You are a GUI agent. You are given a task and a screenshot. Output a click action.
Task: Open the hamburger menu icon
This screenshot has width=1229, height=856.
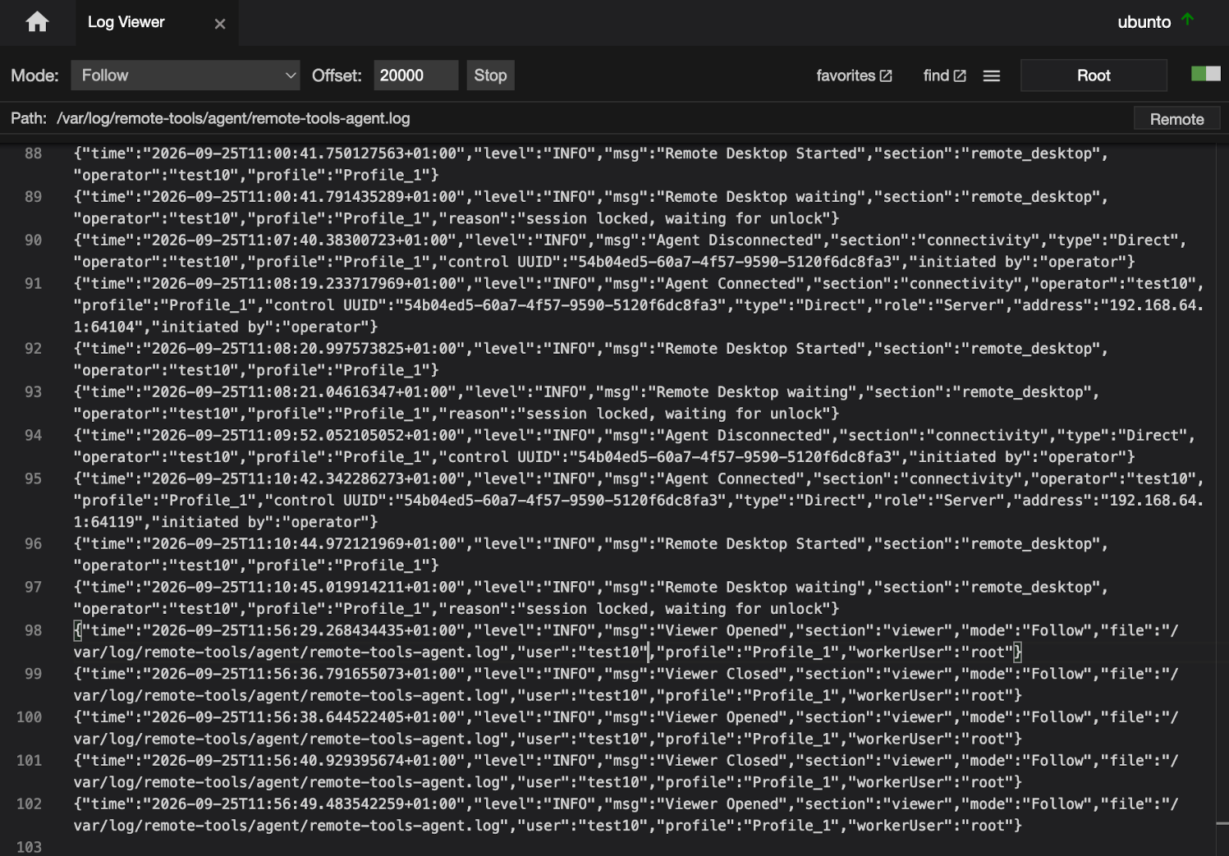[992, 76]
